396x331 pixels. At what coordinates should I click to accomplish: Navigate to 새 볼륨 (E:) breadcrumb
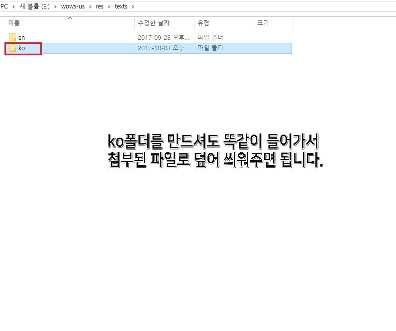(x=35, y=6)
